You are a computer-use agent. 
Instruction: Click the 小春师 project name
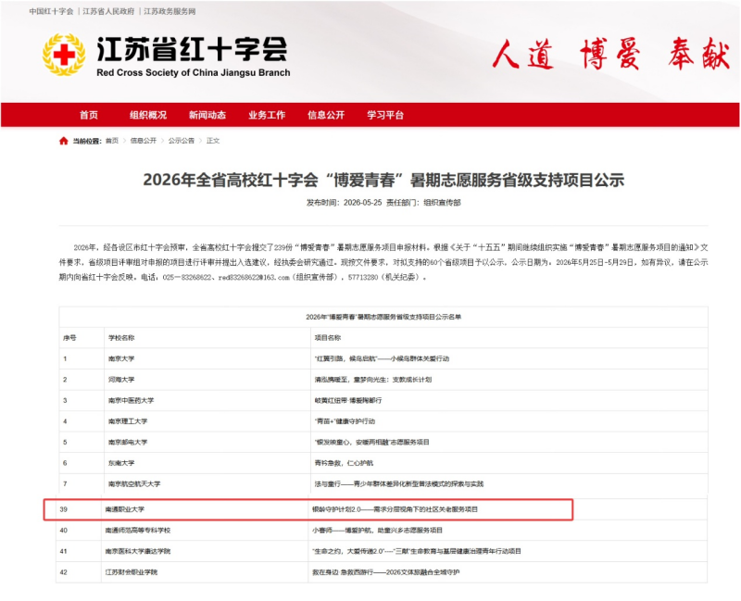point(377,530)
